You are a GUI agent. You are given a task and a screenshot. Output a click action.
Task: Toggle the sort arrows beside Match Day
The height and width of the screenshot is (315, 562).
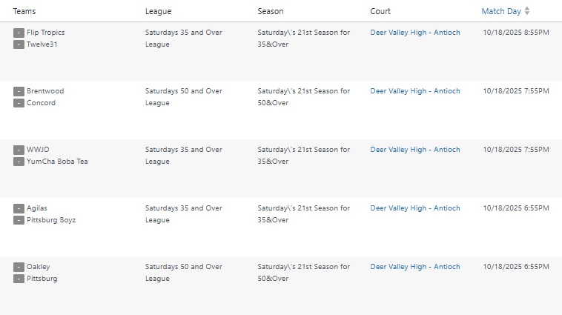(527, 11)
